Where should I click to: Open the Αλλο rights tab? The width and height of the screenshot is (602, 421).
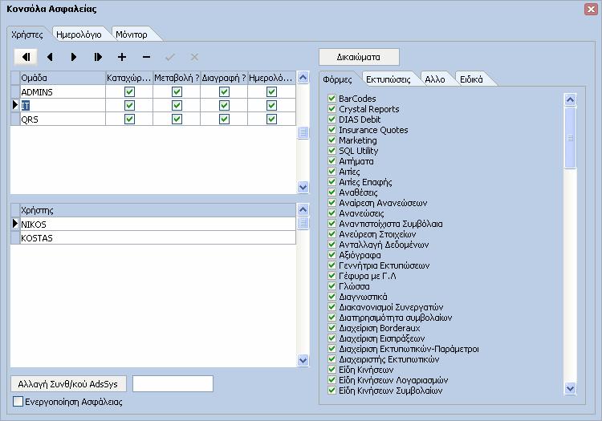[x=435, y=79]
